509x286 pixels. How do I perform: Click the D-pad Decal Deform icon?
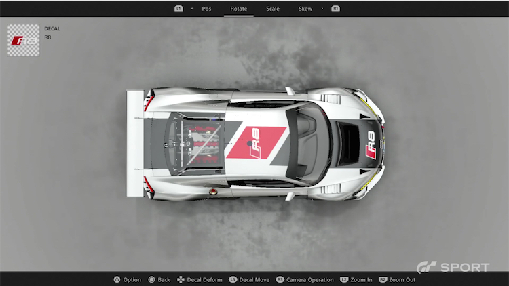(x=181, y=279)
